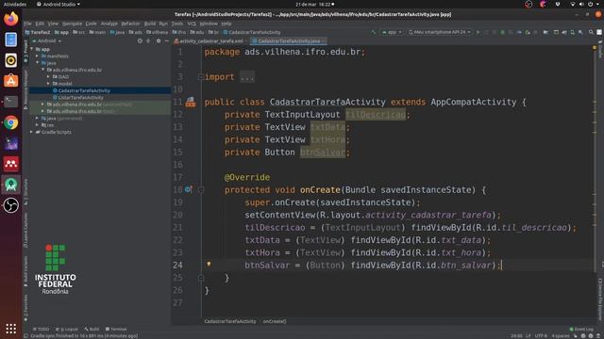
Task: Hide the Project panel with minus icon
Action: [x=166, y=40]
